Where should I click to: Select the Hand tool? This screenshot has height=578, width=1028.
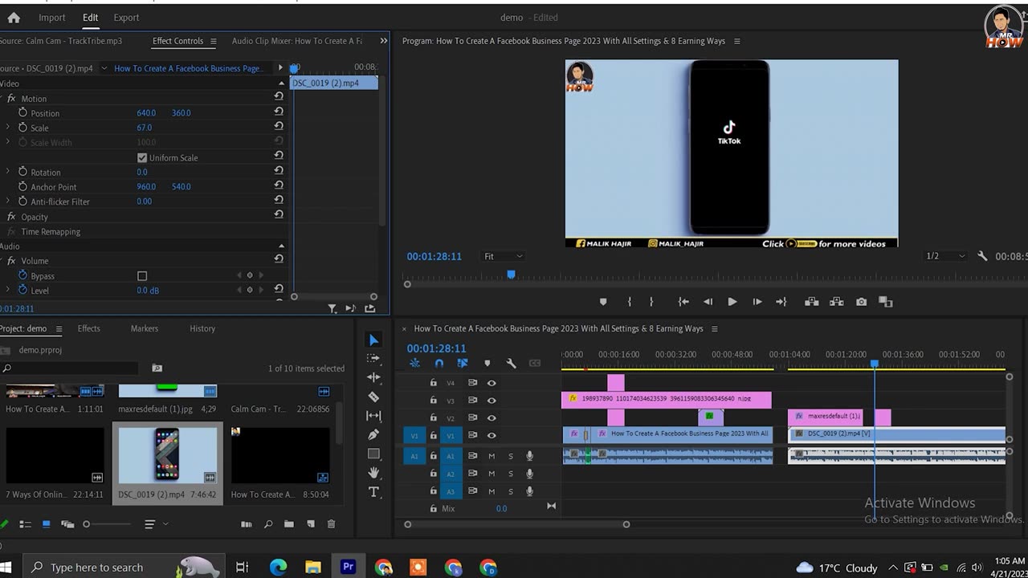pyautogui.click(x=373, y=473)
